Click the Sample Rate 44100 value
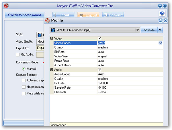The image size is (172, 130). point(102,88)
